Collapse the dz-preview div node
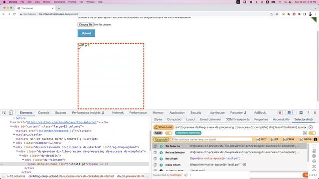The image size is (319, 179). (17, 151)
